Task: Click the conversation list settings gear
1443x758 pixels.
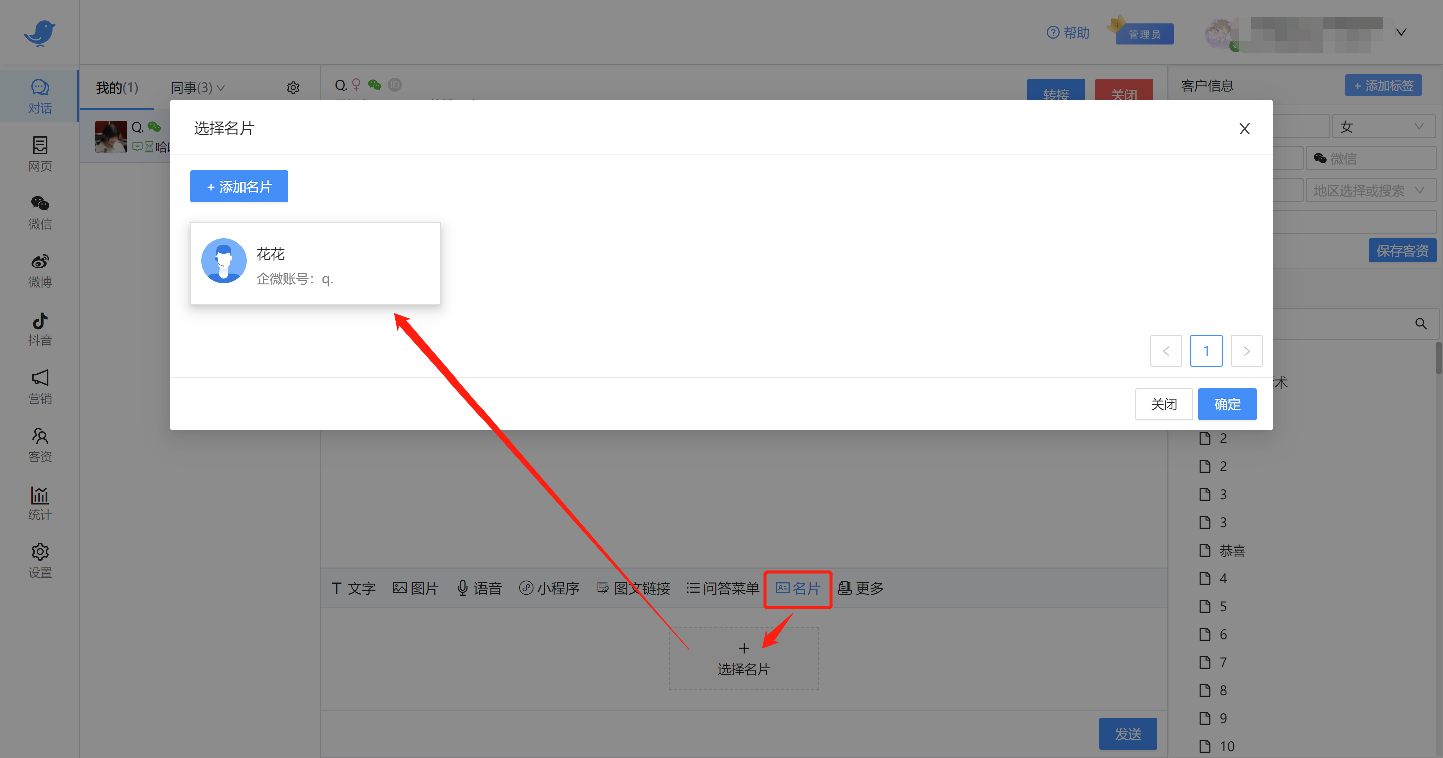Action: click(293, 87)
